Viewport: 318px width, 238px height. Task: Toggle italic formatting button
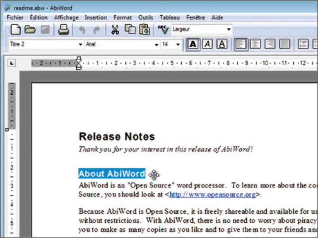click(207, 44)
